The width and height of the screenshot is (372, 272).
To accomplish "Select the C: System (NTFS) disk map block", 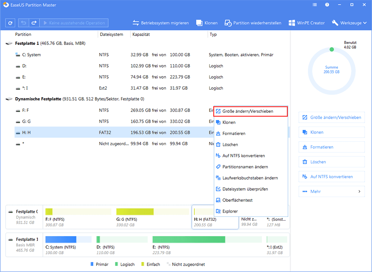I will pyautogui.click(x=68, y=245).
